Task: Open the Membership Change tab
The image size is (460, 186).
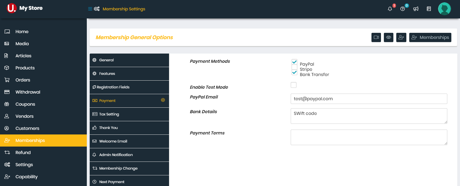Action: 129,168
